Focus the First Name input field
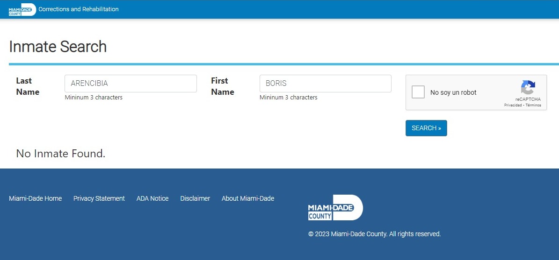 [x=325, y=84]
